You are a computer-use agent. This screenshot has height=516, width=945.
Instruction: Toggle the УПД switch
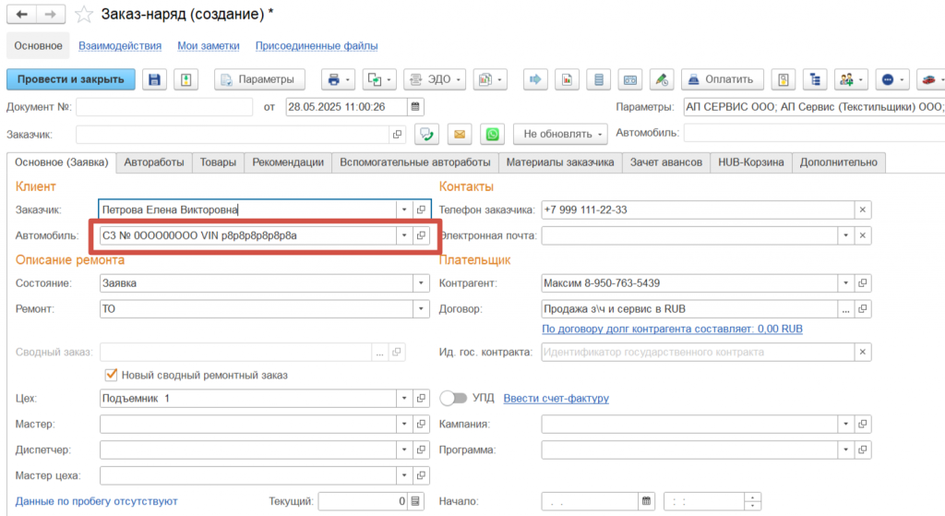tap(453, 399)
